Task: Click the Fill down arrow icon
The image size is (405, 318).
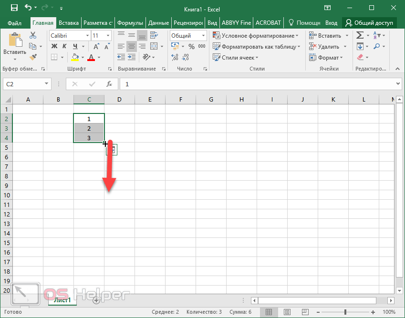Action: coord(360,46)
